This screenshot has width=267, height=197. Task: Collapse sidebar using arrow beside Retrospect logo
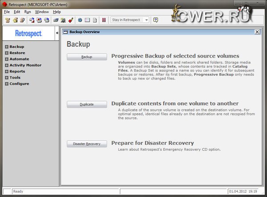coord(57,33)
